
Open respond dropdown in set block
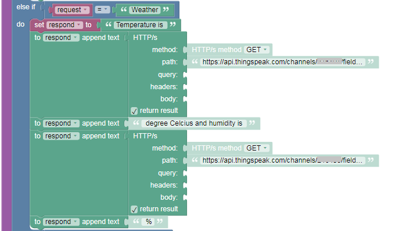coord(64,25)
